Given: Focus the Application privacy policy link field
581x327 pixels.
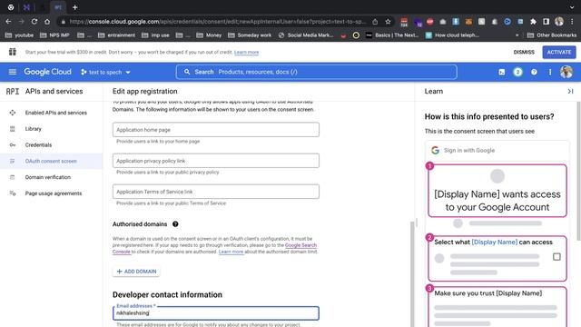Looking at the screenshot, I should (216, 161).
